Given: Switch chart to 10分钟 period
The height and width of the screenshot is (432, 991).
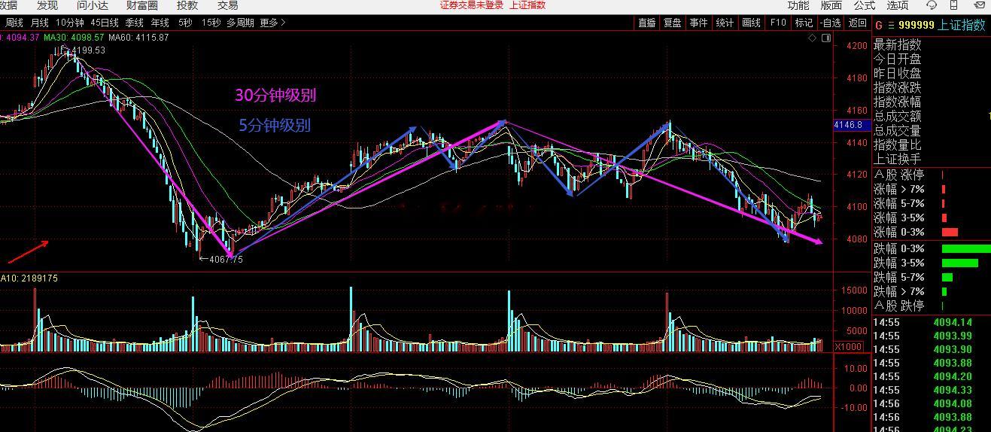Looking at the screenshot, I should click(x=70, y=23).
